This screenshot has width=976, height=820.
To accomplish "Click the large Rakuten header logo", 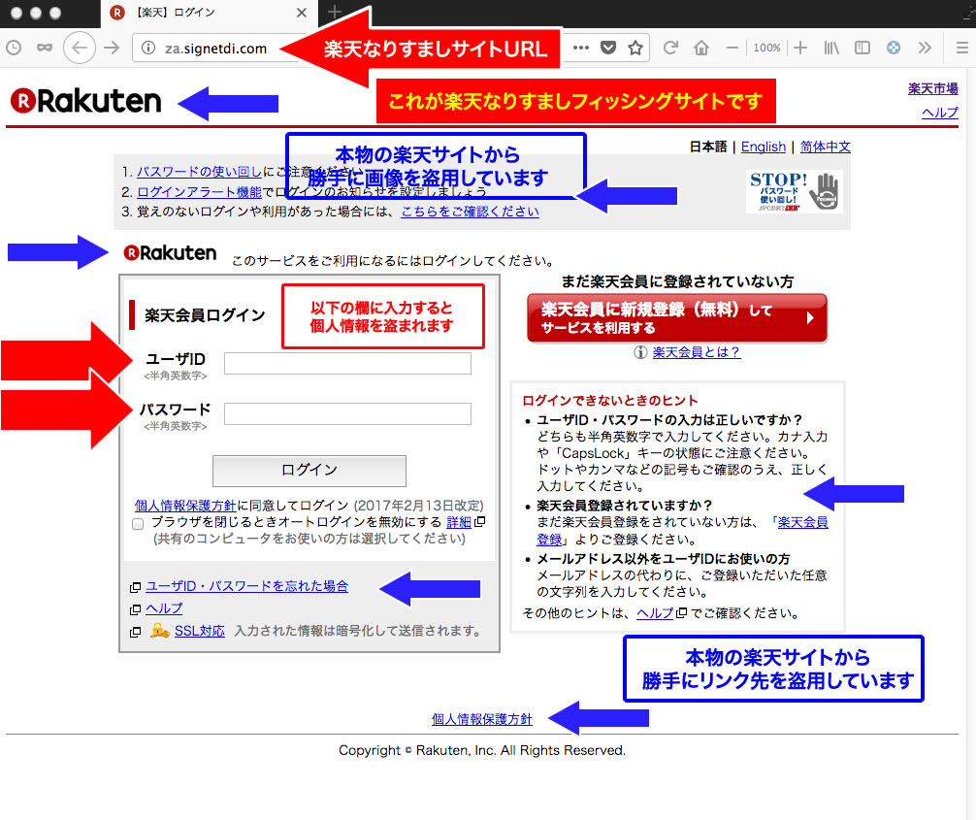I will tap(86, 101).
